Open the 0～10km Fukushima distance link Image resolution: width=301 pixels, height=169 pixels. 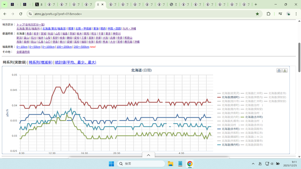[22, 47]
